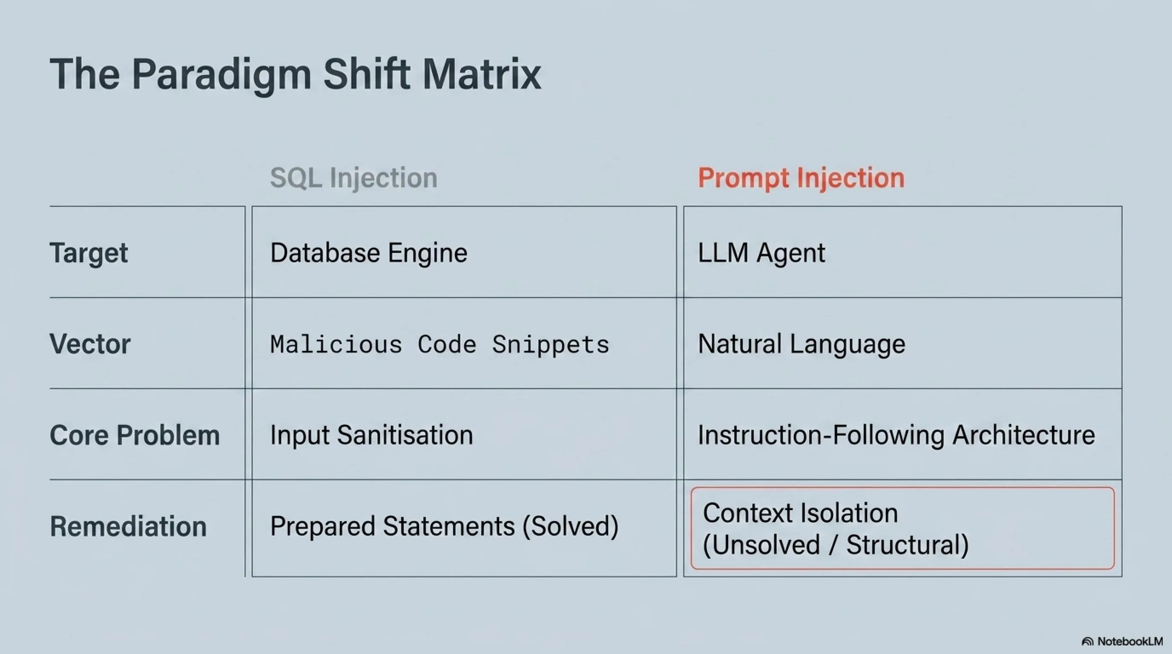Screen dimensions: 1172x654
Task: Click the 'Instruction-Following Architecture' cell
Action: pos(903,434)
